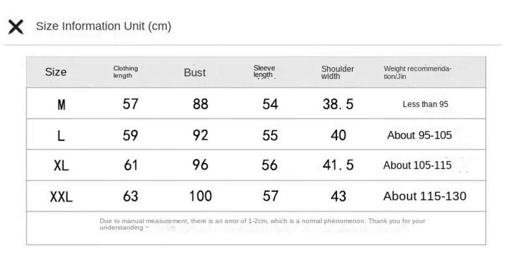
Task: Click the Bust column header
Action: tap(195, 73)
